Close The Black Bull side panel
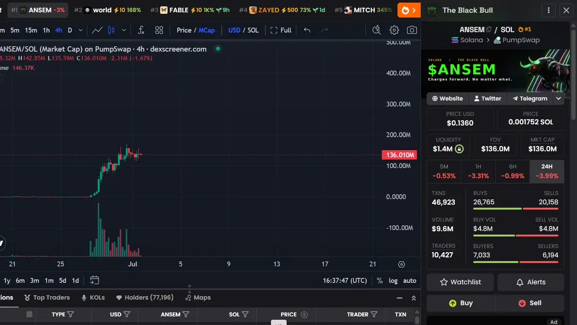The height and width of the screenshot is (325, 577). pos(566,10)
